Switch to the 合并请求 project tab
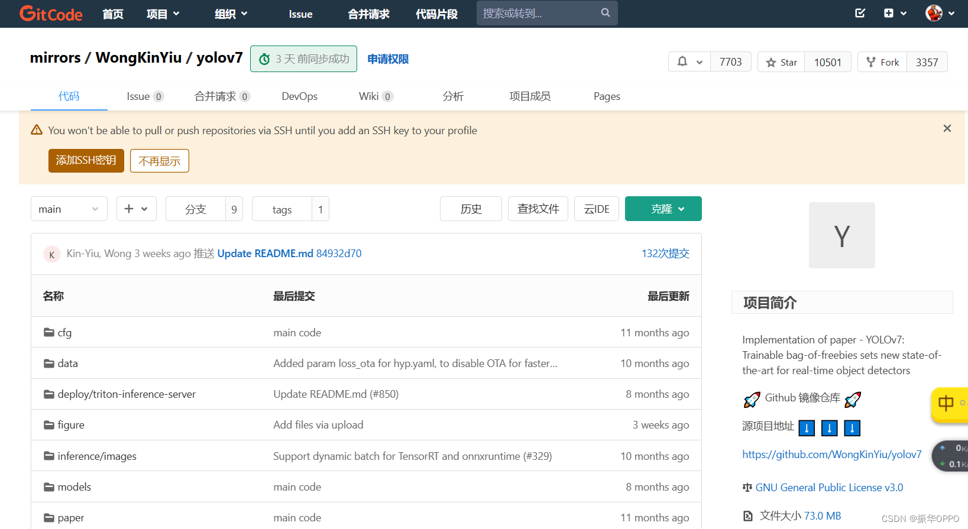The image size is (968, 529). [x=222, y=96]
